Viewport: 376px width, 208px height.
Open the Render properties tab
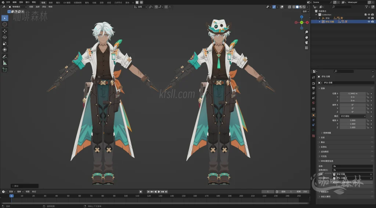[x=314, y=83]
